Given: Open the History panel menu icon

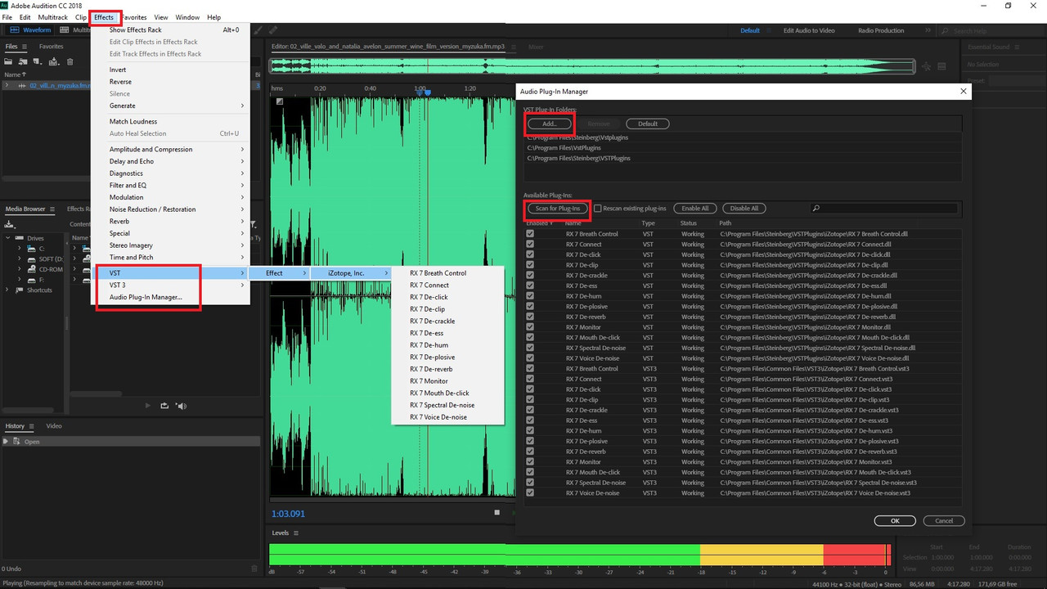Looking at the screenshot, I should [x=33, y=426].
